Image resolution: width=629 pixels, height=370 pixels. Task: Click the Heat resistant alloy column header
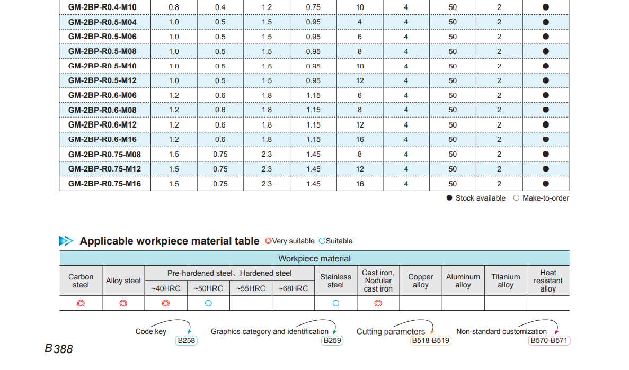pyautogui.click(x=547, y=281)
